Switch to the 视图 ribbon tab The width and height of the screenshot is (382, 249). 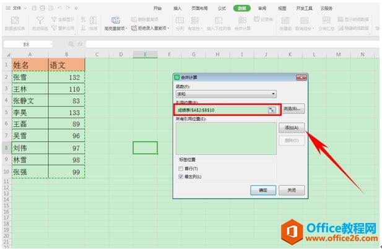click(x=282, y=8)
